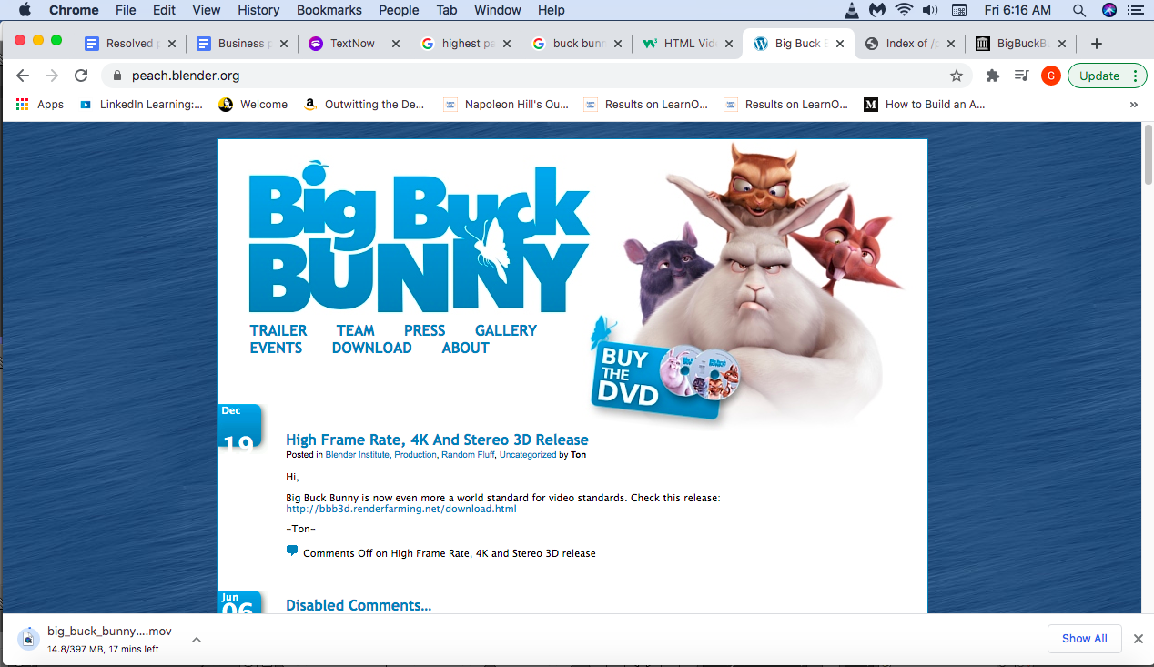1154x667 pixels.
Task: Expand download options chevron for big_buck_bunny file
Action: click(x=197, y=640)
